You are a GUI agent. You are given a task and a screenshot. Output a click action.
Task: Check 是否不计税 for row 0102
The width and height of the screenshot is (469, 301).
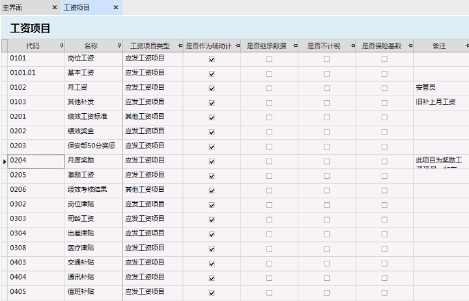point(326,88)
